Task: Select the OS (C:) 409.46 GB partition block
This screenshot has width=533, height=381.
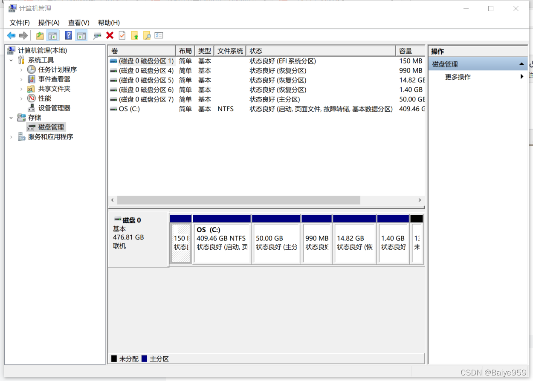Action: point(222,243)
